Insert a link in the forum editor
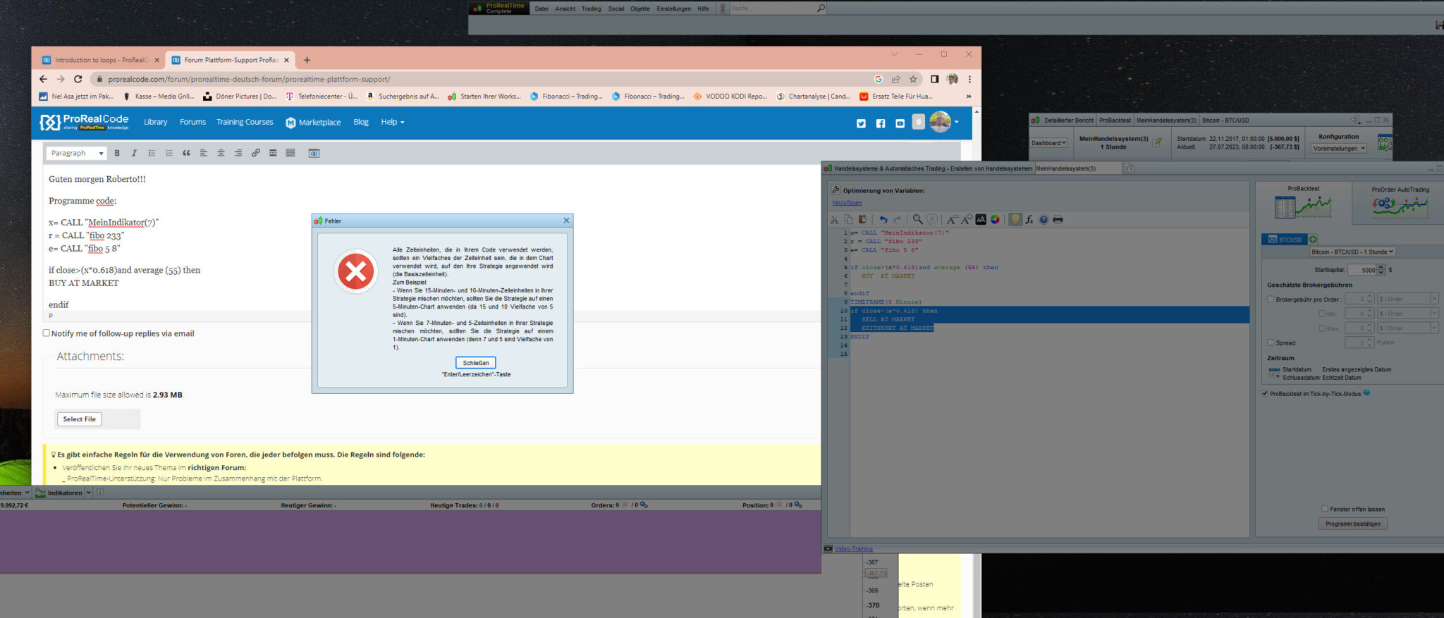1444x618 pixels. pos(256,153)
